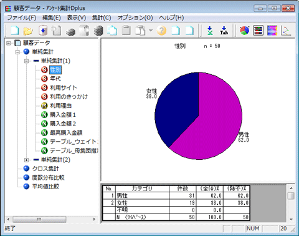299x236 pixels.
Task: Open the オプション(O) menu
Action: (135, 17)
